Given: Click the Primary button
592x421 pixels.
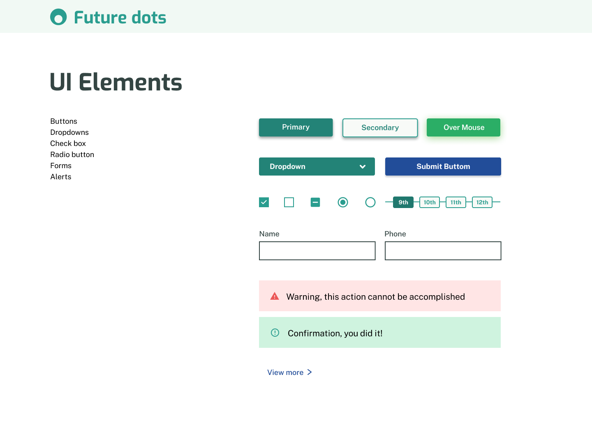Looking at the screenshot, I should 296,127.
